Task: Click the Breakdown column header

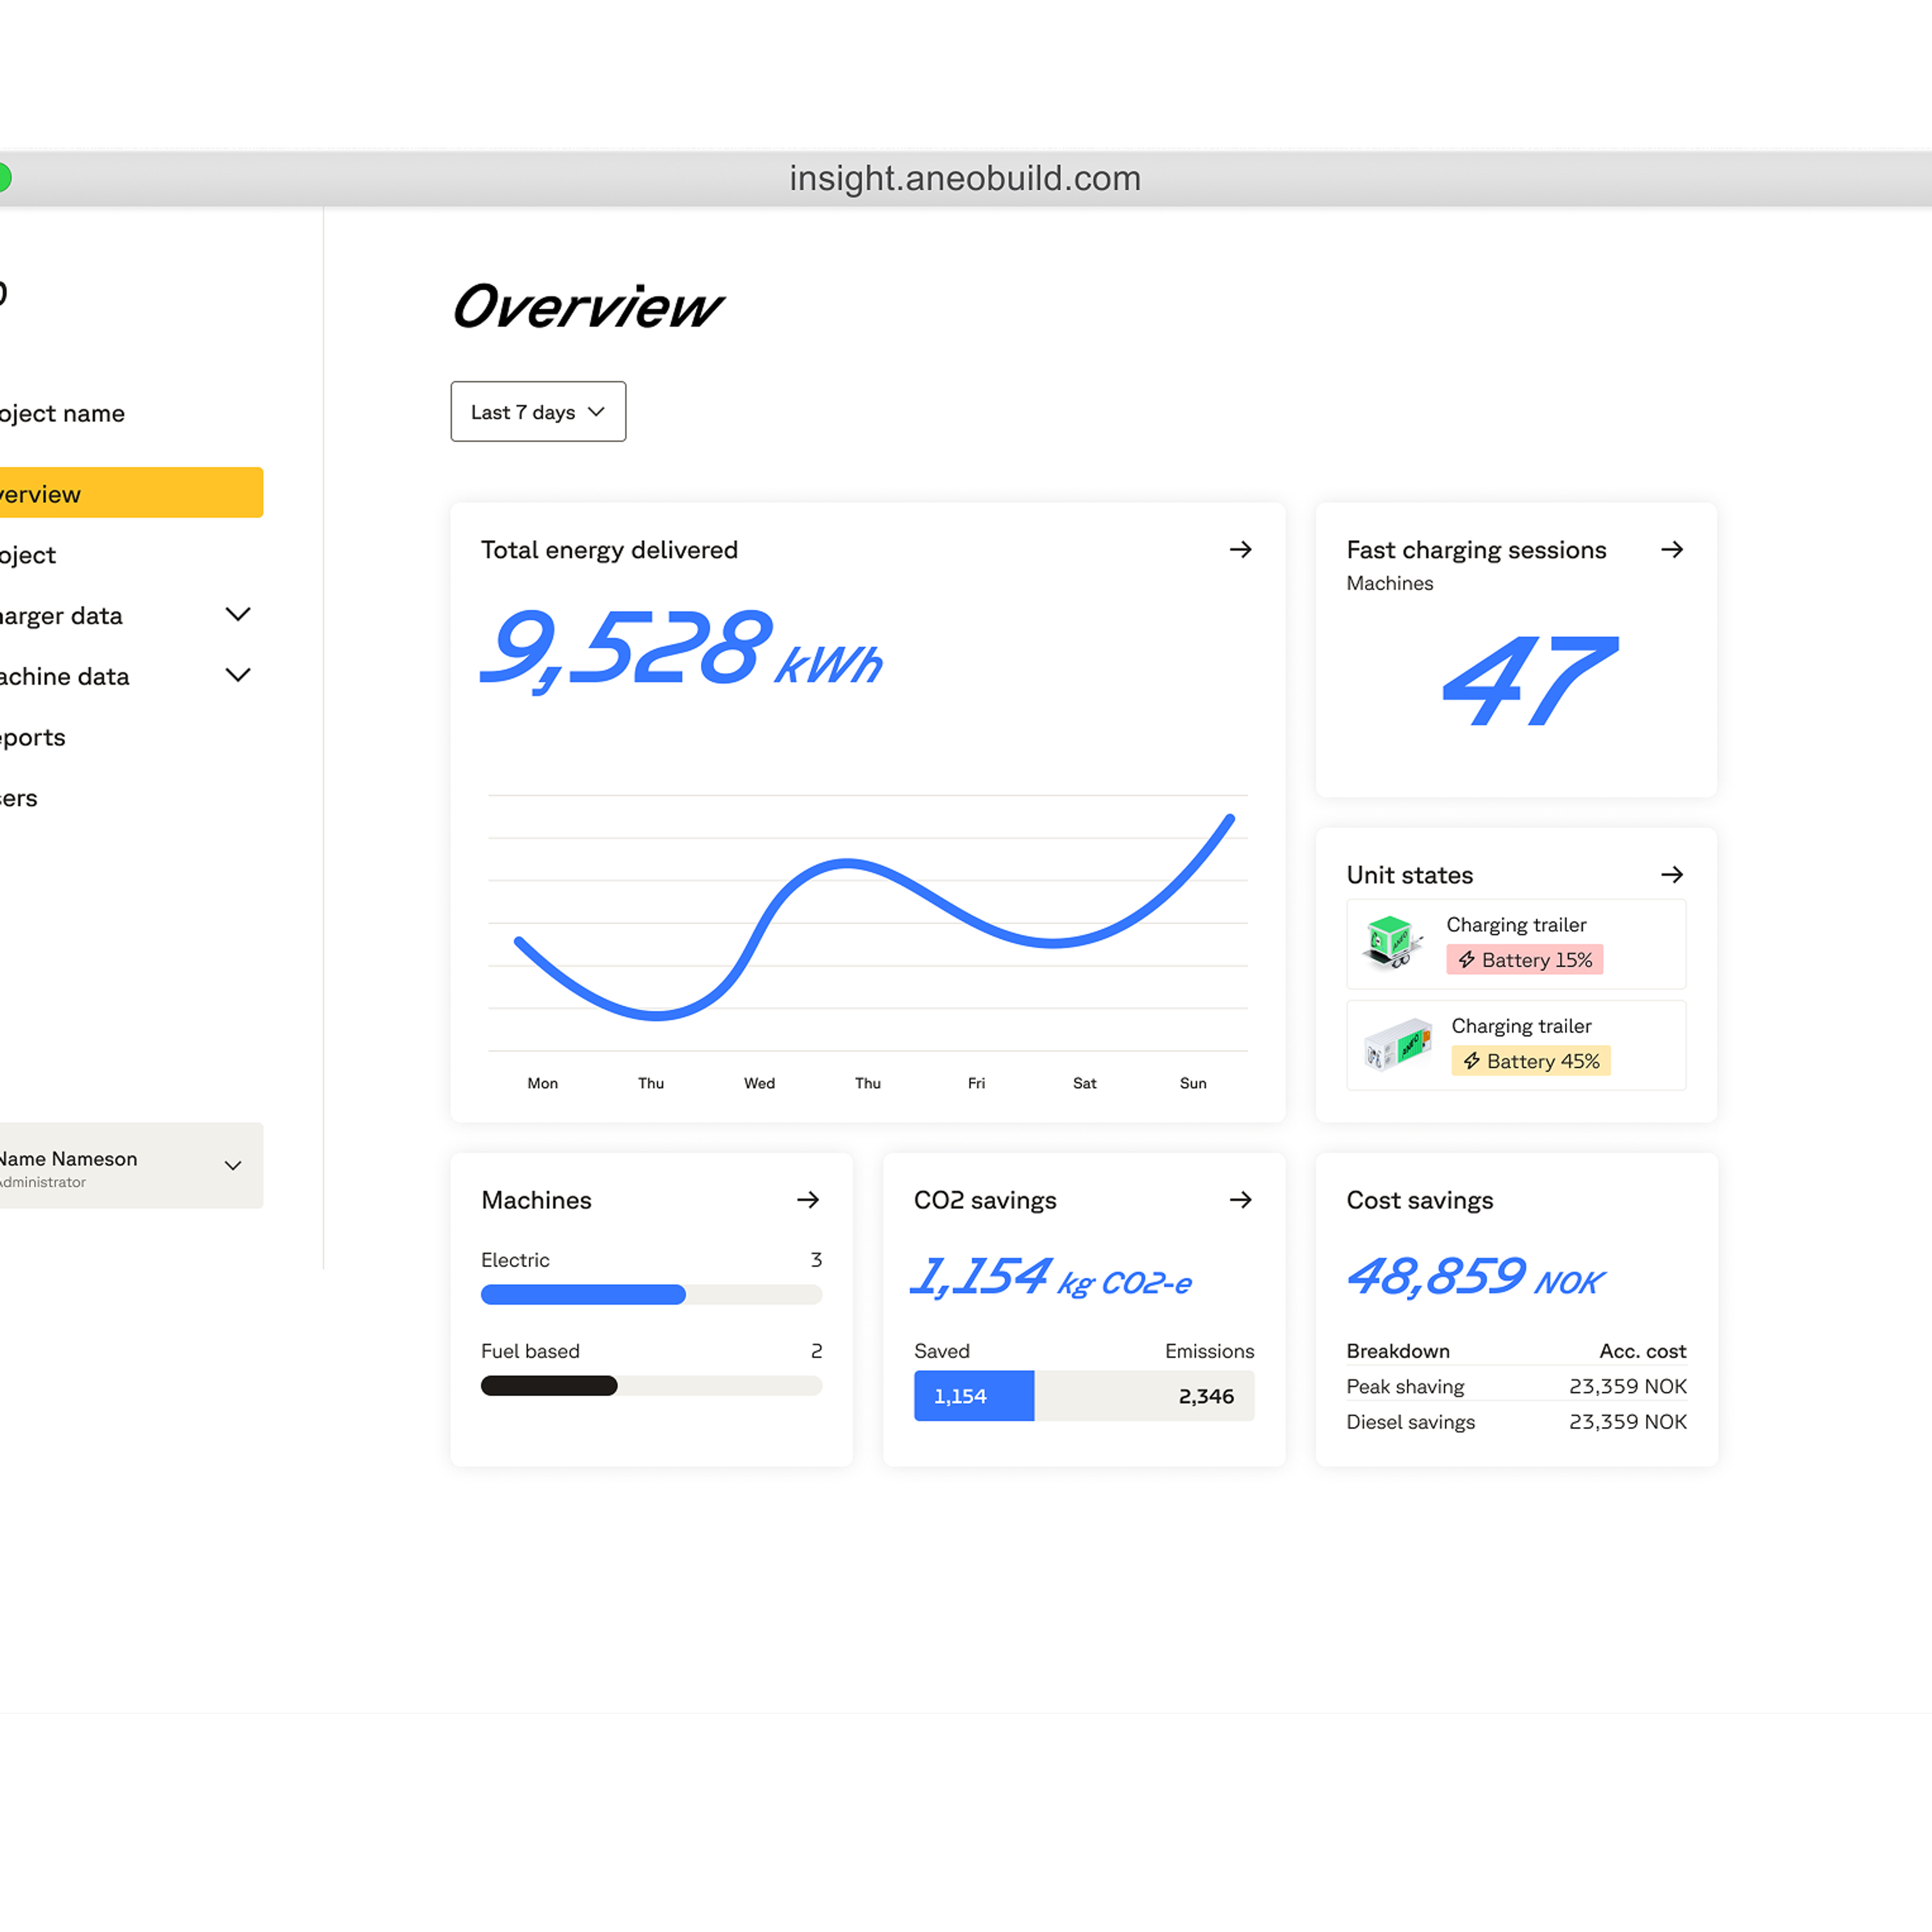Action: coord(1398,1351)
